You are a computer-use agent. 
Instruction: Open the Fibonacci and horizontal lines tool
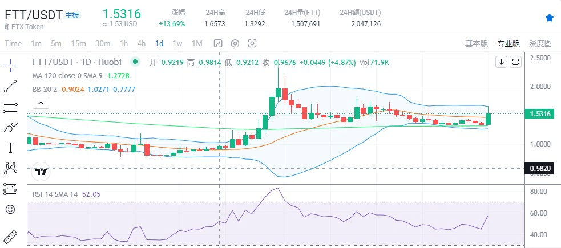pyautogui.click(x=10, y=107)
